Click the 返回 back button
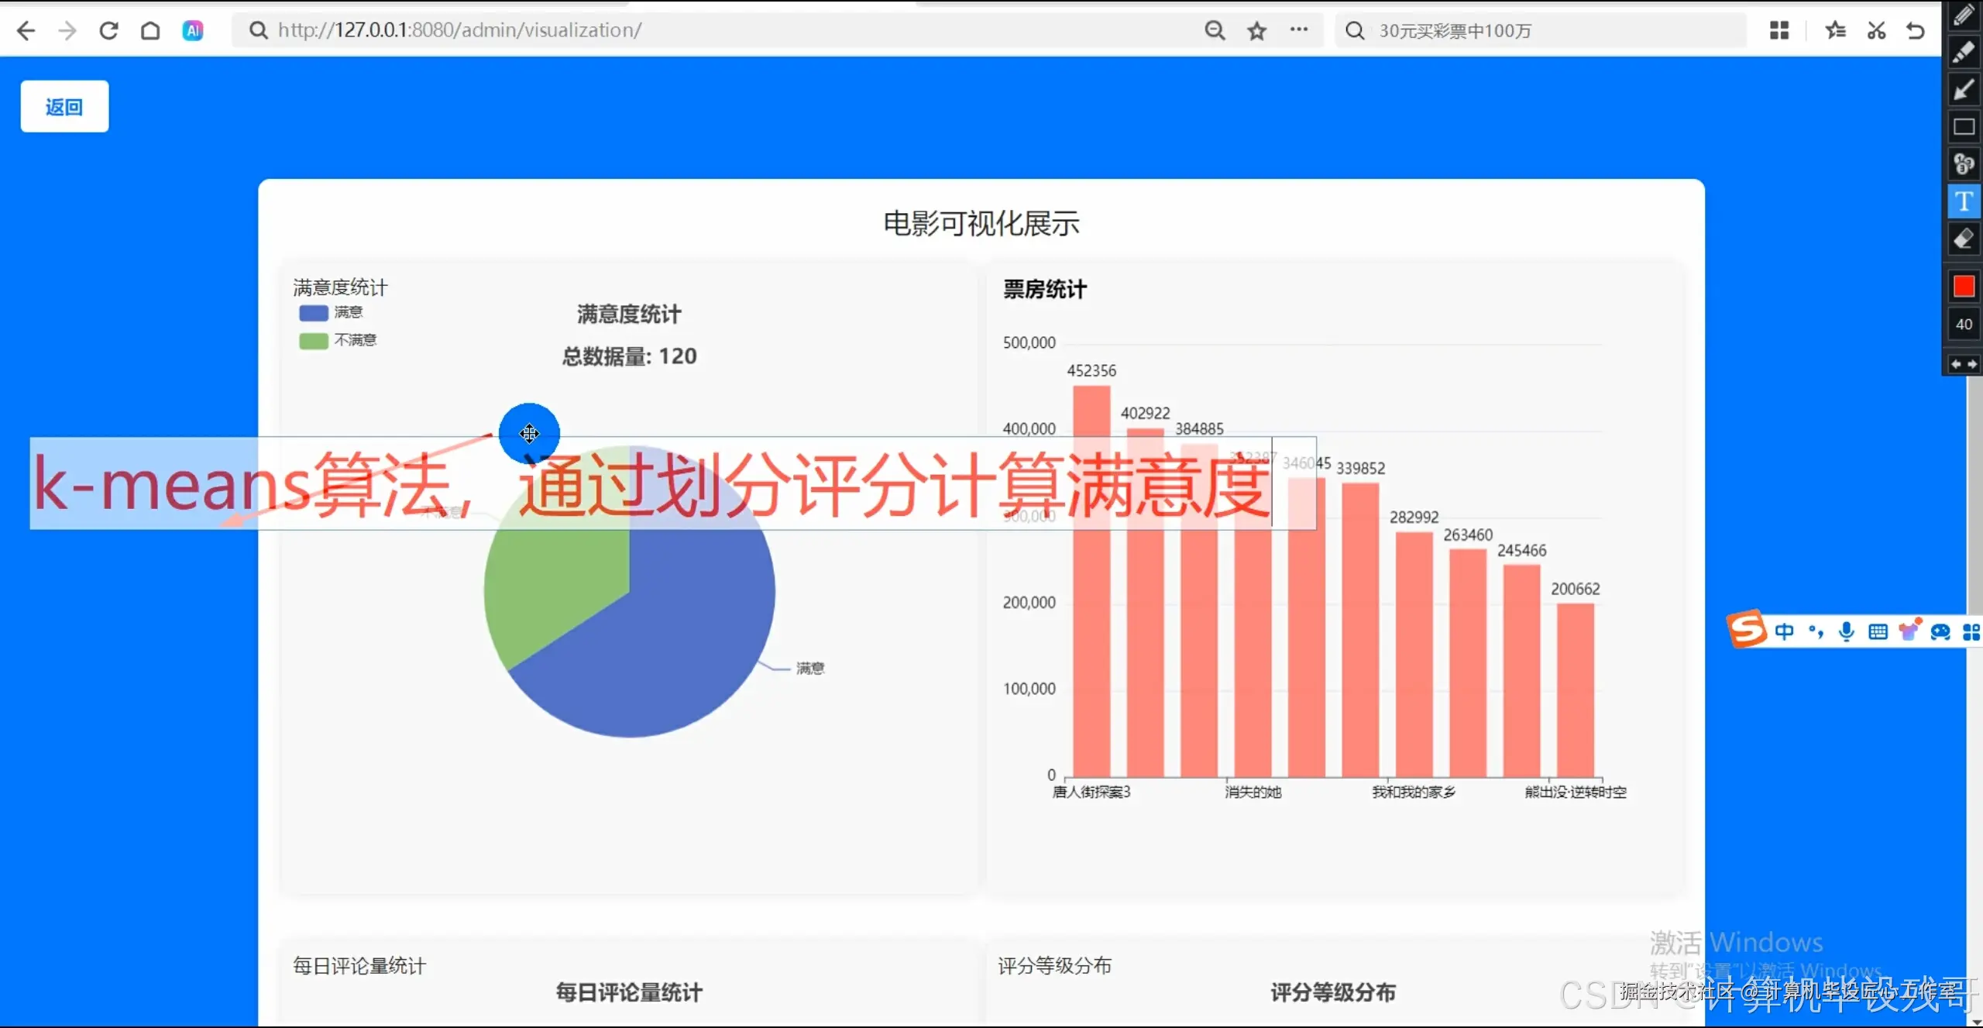The width and height of the screenshot is (1983, 1028). (64, 106)
